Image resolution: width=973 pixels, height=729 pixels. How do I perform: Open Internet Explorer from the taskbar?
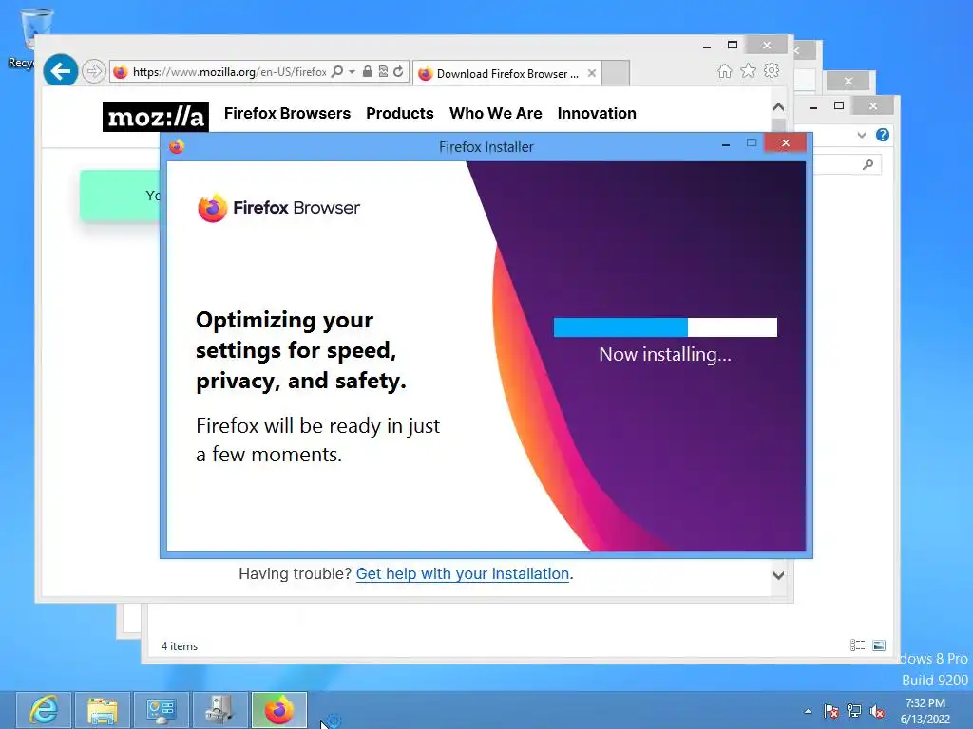click(x=44, y=710)
